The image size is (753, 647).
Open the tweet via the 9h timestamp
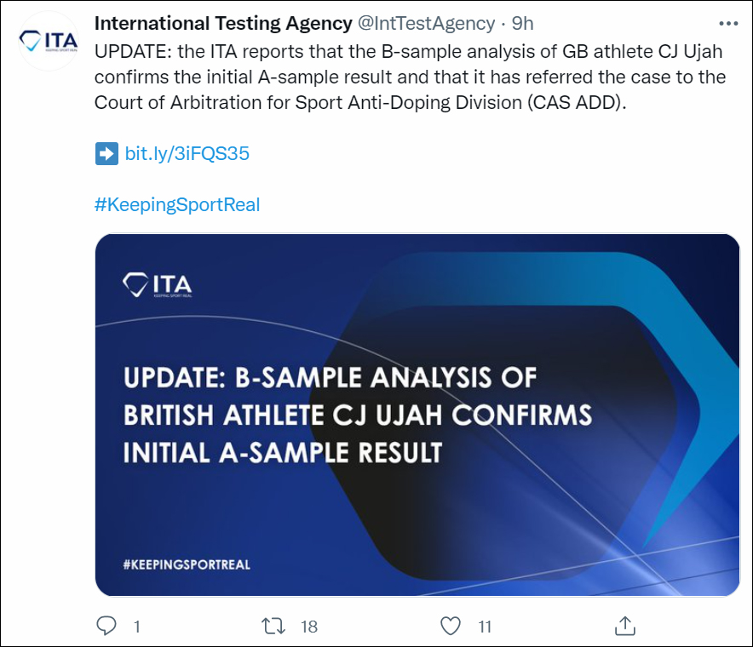(522, 23)
